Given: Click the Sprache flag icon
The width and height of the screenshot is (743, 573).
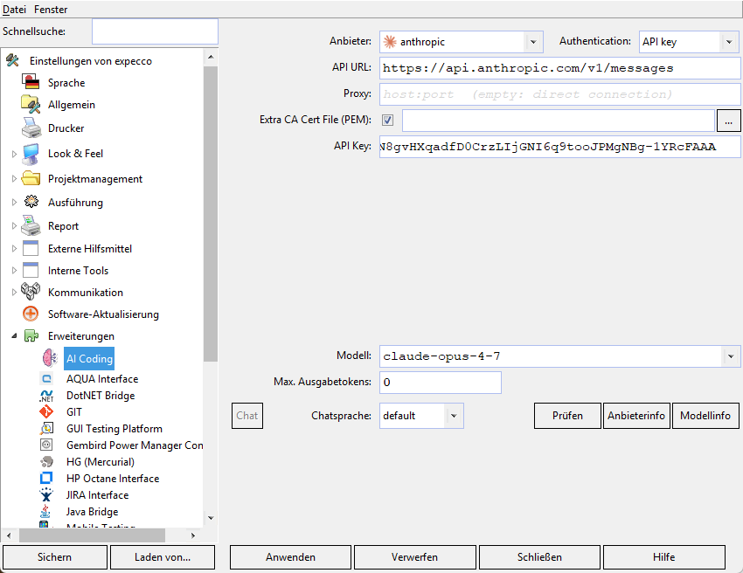Looking at the screenshot, I should 31,82.
